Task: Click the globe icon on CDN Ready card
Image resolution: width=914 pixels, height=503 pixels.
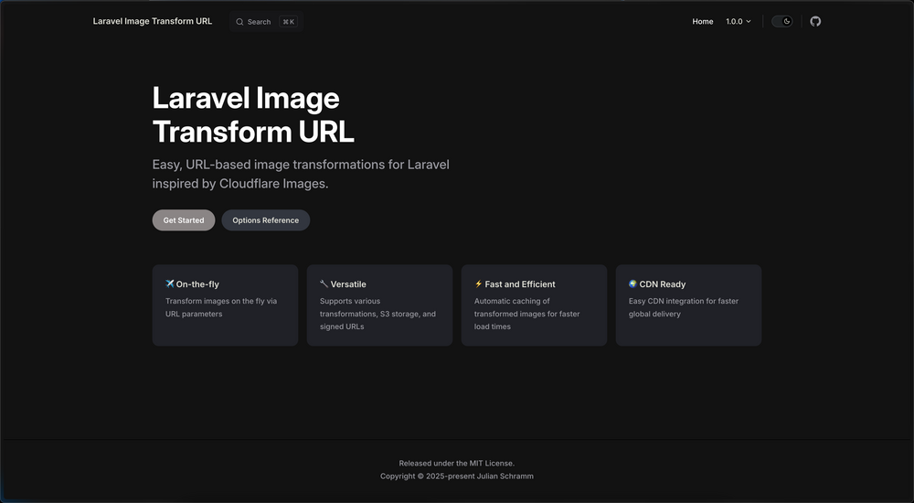Action: (633, 284)
